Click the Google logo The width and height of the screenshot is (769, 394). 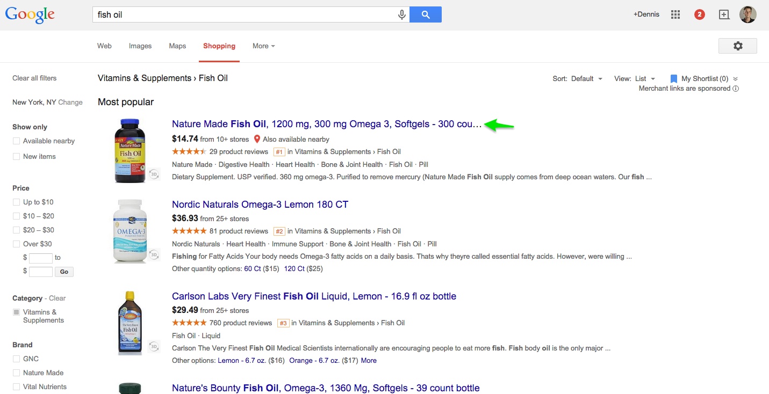point(30,15)
